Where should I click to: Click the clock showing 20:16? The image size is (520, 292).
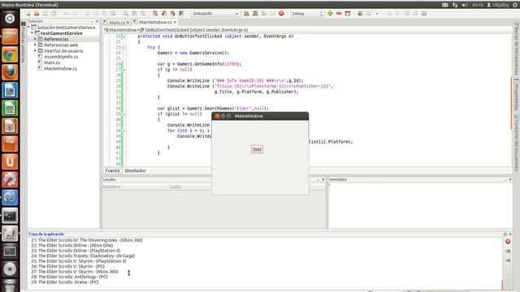coord(478,5)
